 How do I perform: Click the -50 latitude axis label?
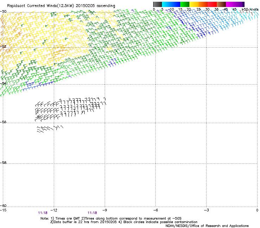tap(3, 12)
